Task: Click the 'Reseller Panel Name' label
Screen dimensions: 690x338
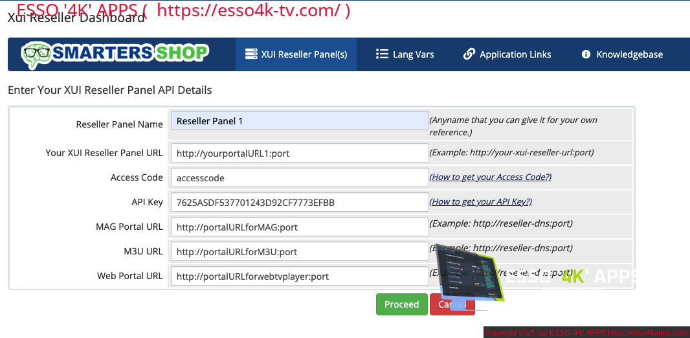Action: (119, 124)
